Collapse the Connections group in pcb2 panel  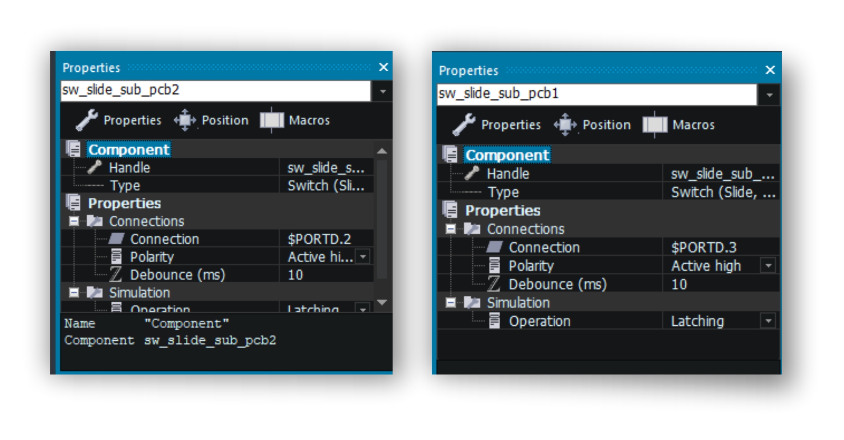tap(74, 221)
